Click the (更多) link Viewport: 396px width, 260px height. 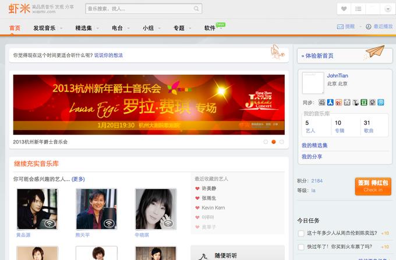click(78, 179)
